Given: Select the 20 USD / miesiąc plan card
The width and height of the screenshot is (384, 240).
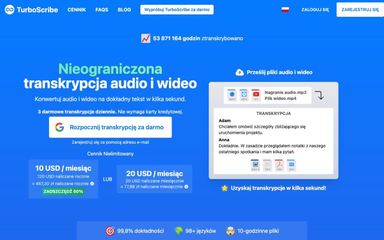Looking at the screenshot, I should point(154,179).
